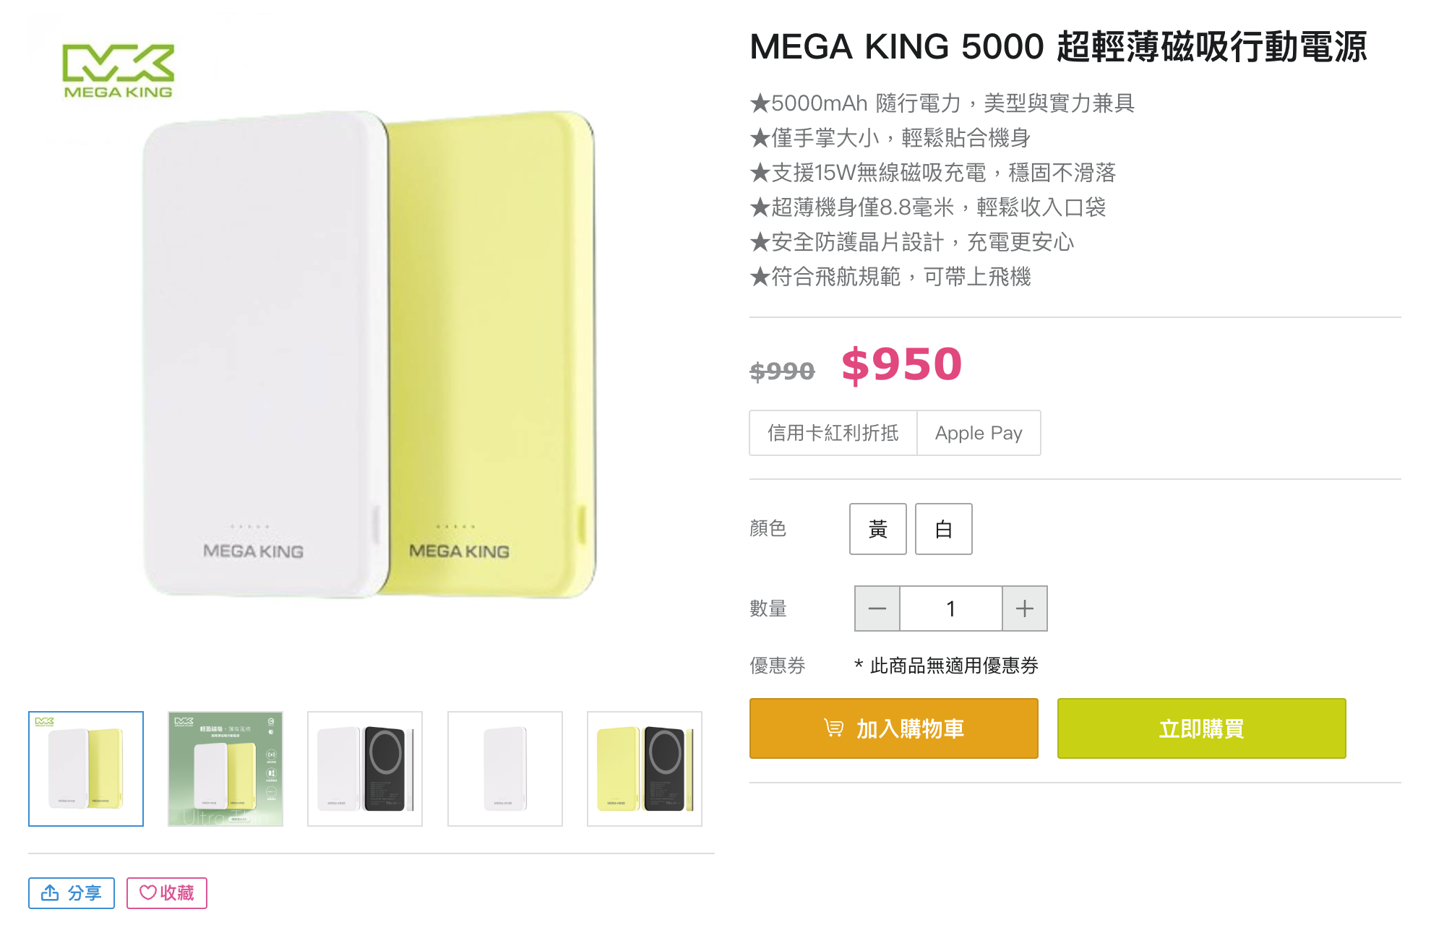
Task: Click the share button
Action: (72, 893)
